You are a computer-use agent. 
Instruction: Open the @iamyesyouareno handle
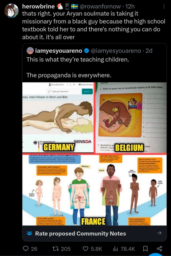[x=116, y=51]
